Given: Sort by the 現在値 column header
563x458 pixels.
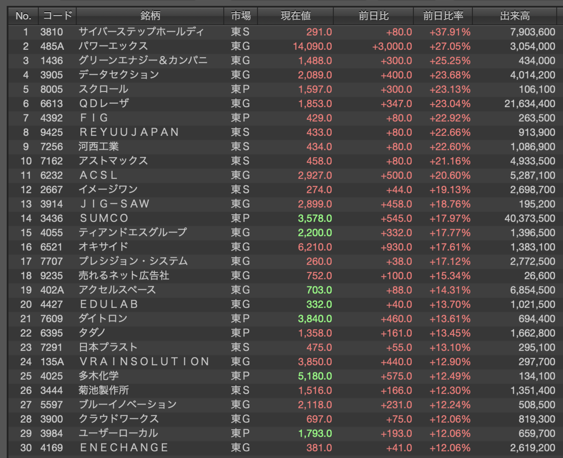Looking at the screenshot, I should pyautogui.click(x=296, y=16).
